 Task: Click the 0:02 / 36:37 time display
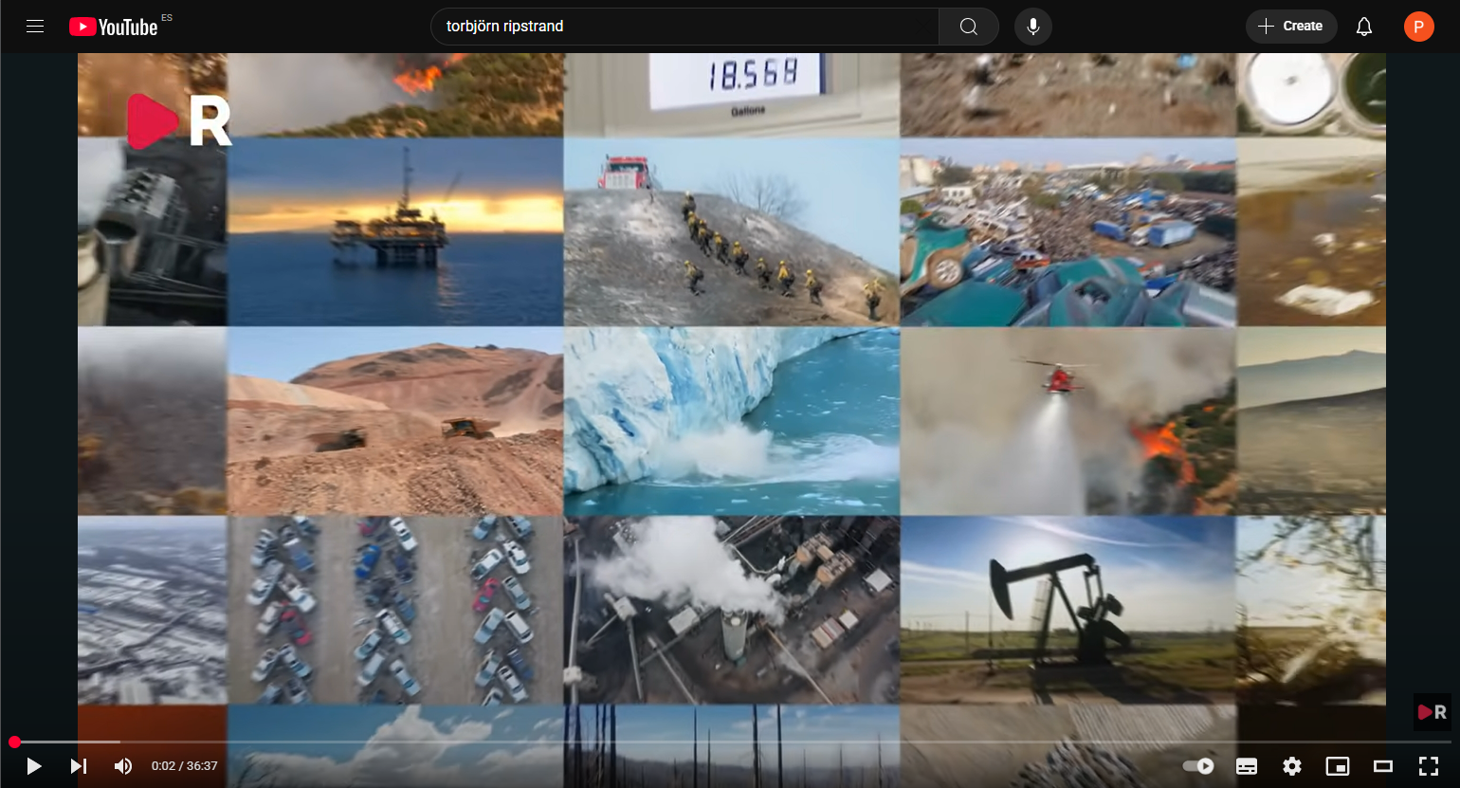[185, 766]
